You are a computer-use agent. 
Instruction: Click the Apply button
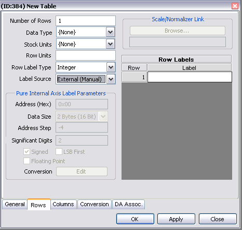[176, 219]
